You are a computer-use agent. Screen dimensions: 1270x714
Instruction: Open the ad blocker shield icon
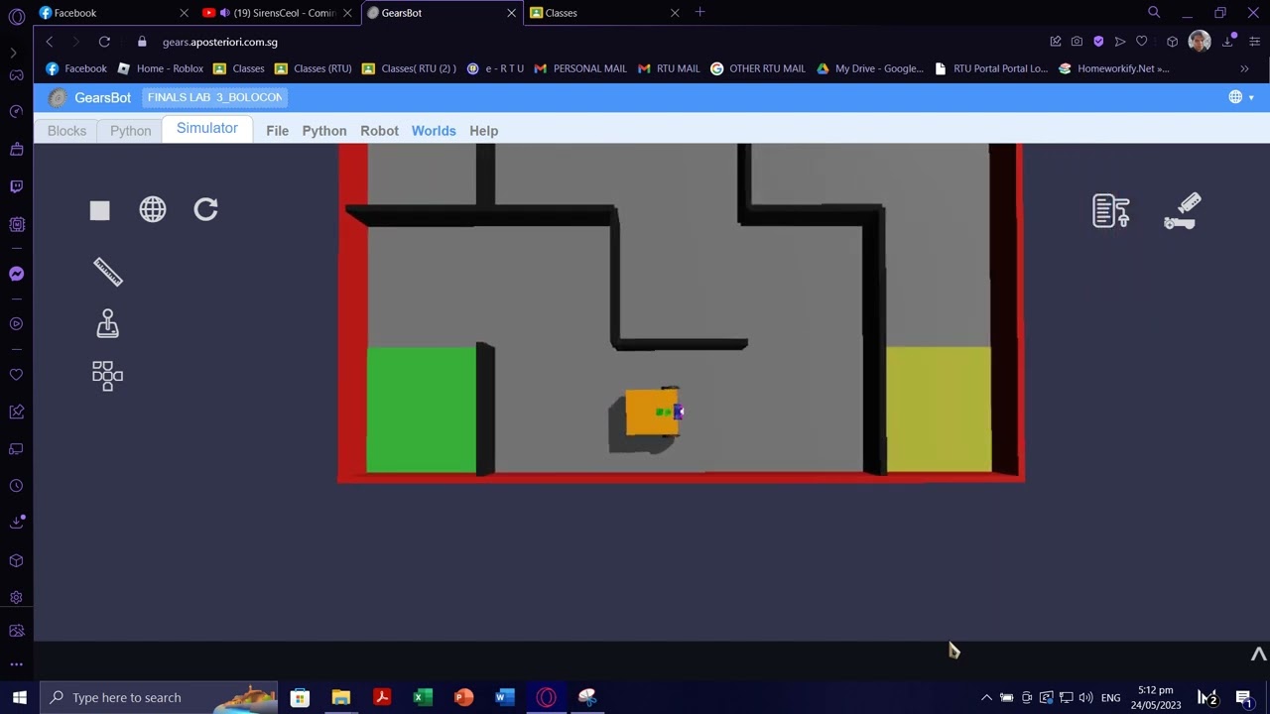pos(1098,42)
